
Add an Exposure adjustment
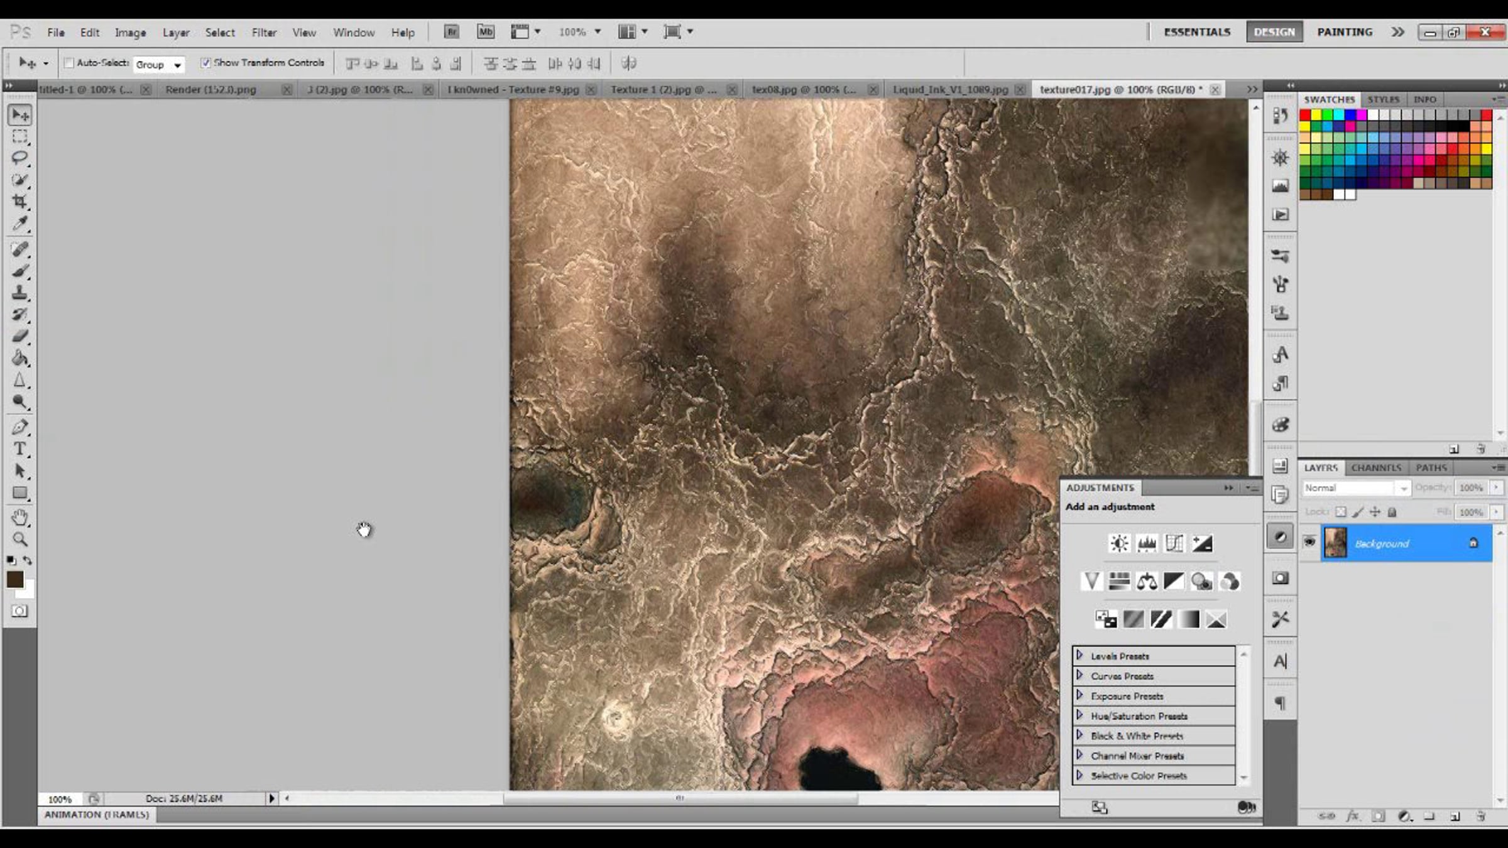(1202, 543)
